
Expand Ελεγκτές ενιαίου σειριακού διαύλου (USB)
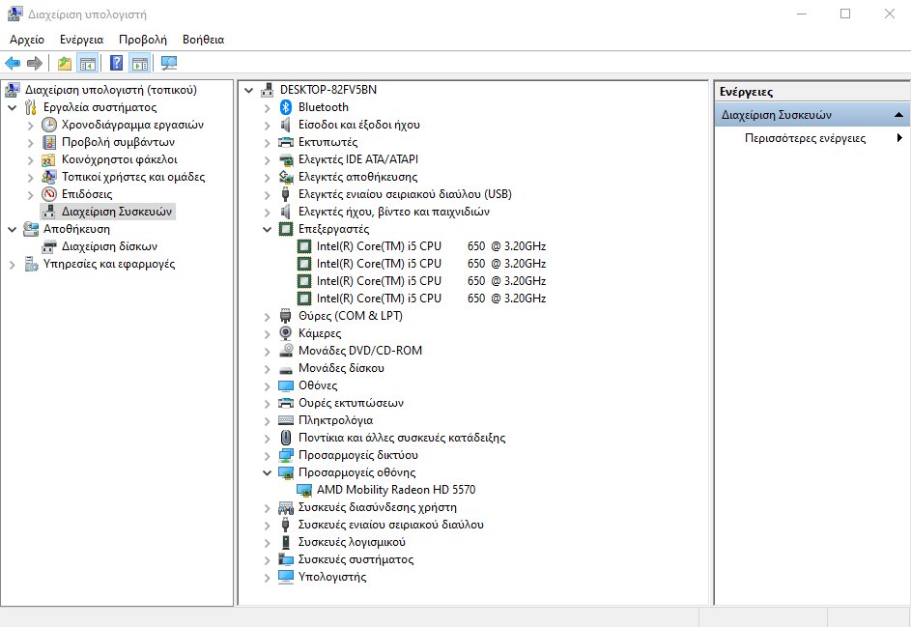267,194
